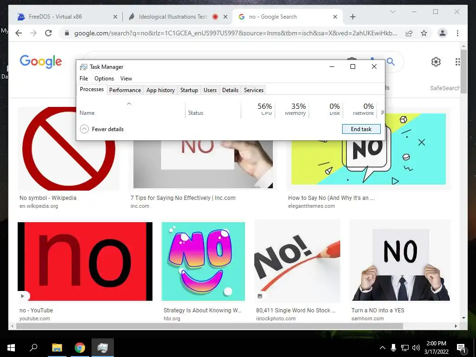Click the padlock site info icon
Screen dimensions: 476x357
[x=67, y=33]
